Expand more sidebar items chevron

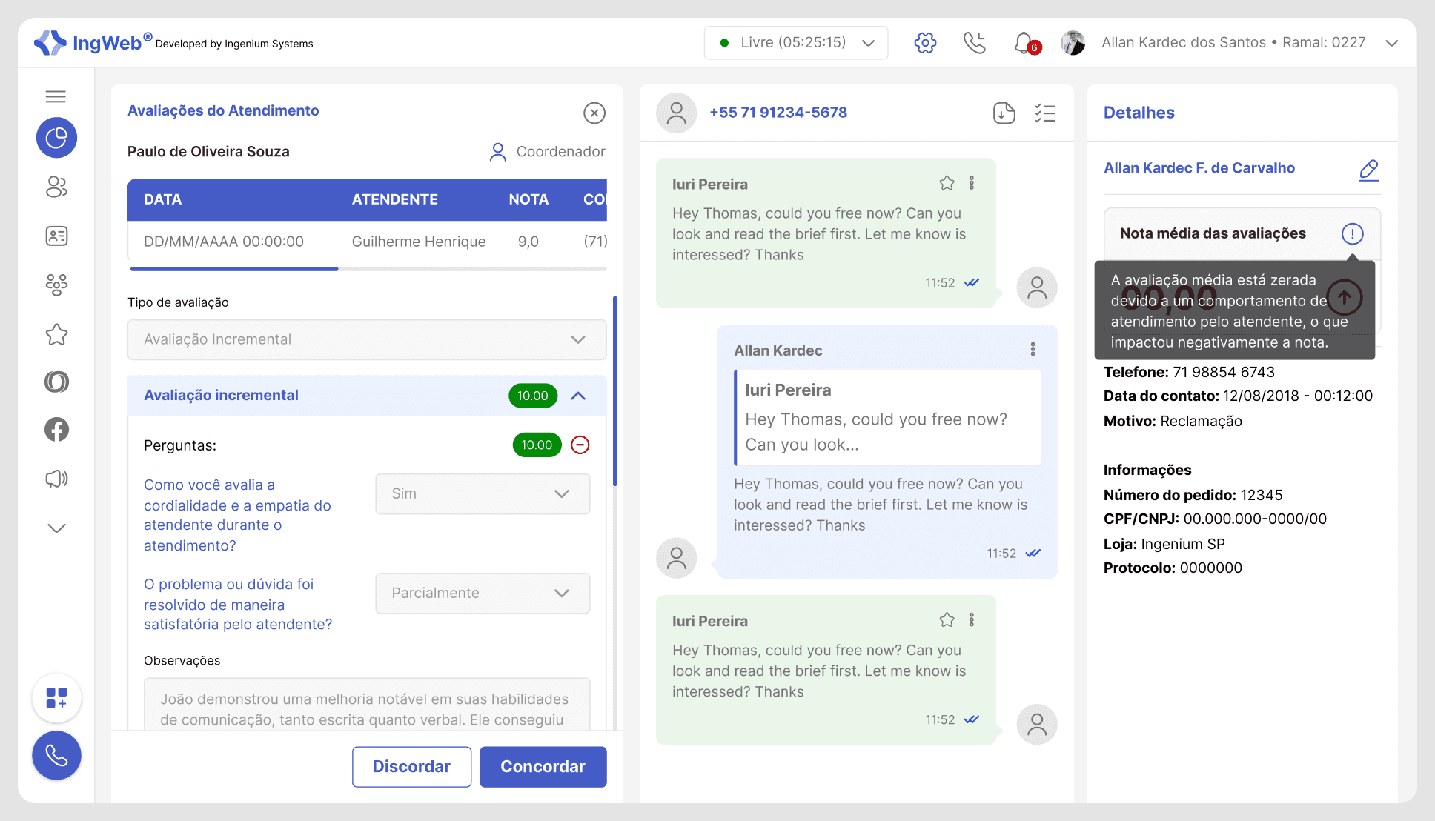point(56,528)
